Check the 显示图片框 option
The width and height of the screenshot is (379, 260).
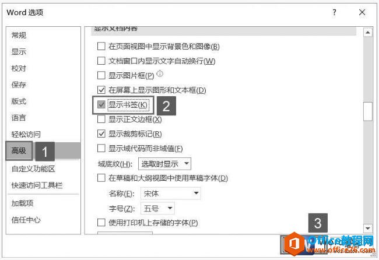tap(101, 75)
